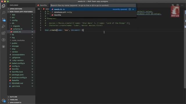Expand the lib folder
The height and width of the screenshot is (104, 186).
21,35
